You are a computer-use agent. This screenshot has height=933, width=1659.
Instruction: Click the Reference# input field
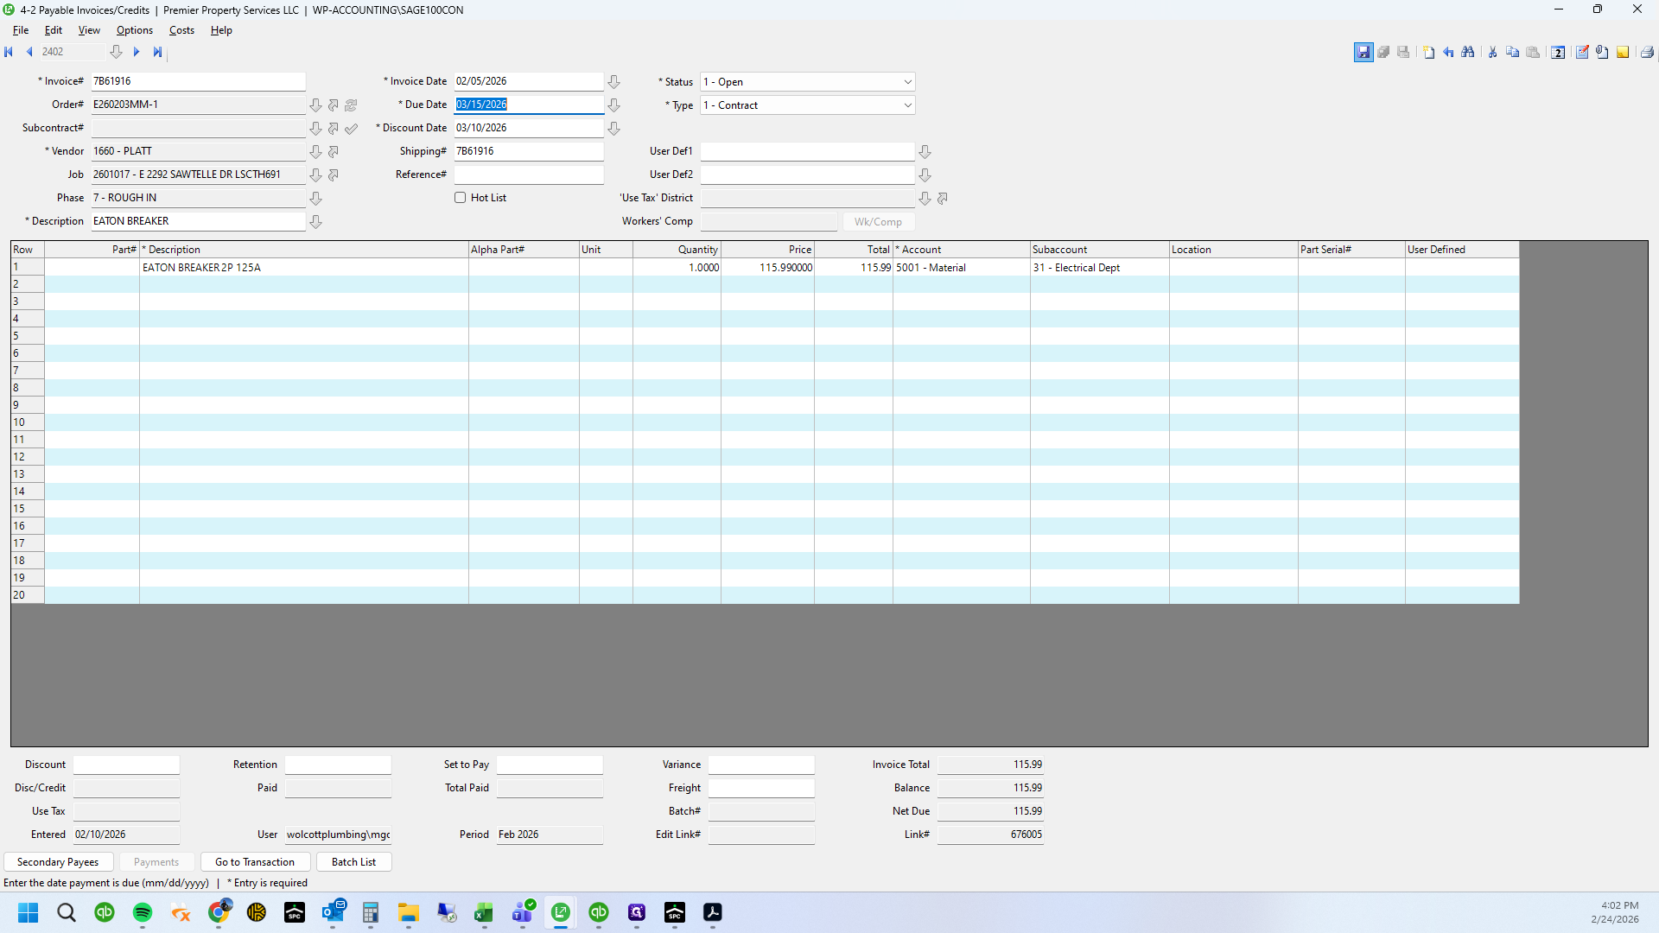(x=529, y=175)
